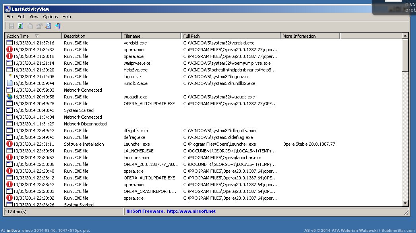Click the Exit toolbar icon
Image resolution: width=416 pixels, height=233 pixels.
(58, 26)
